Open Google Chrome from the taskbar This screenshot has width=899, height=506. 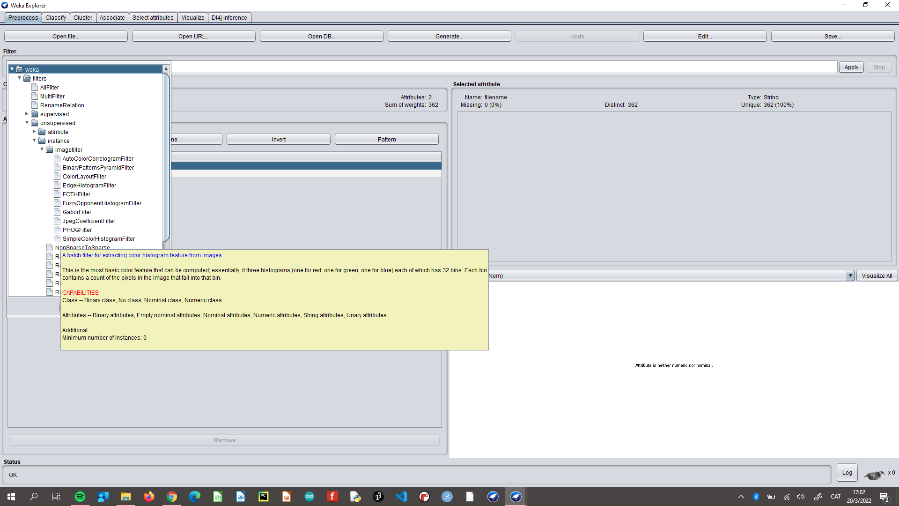tap(172, 497)
